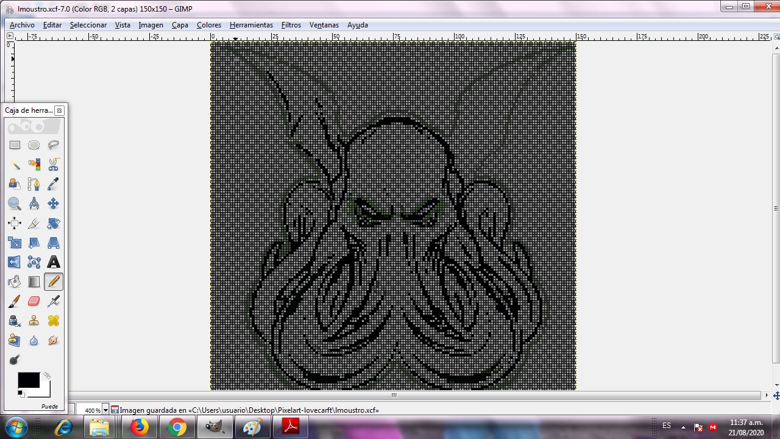780x439 pixels.
Task: Open the Ayuda menu
Action: [x=358, y=25]
